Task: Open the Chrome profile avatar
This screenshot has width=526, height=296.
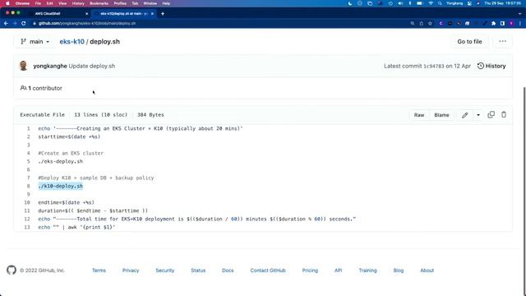Action: click(511, 24)
